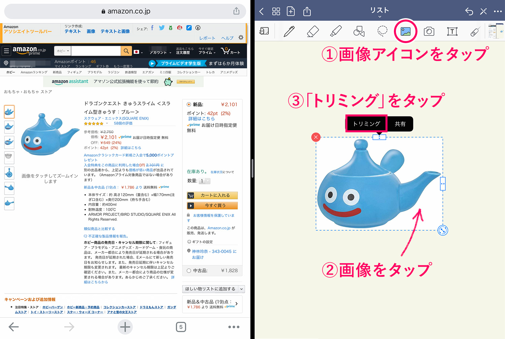Screen dimensions: 505x339
Task: Select the pen tool in the note app
Action: tap(289, 31)
